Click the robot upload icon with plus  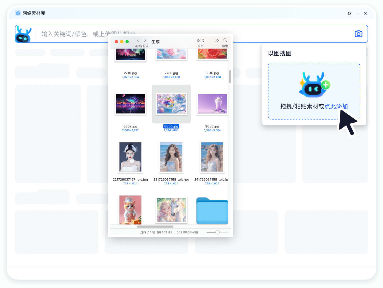tap(314, 85)
